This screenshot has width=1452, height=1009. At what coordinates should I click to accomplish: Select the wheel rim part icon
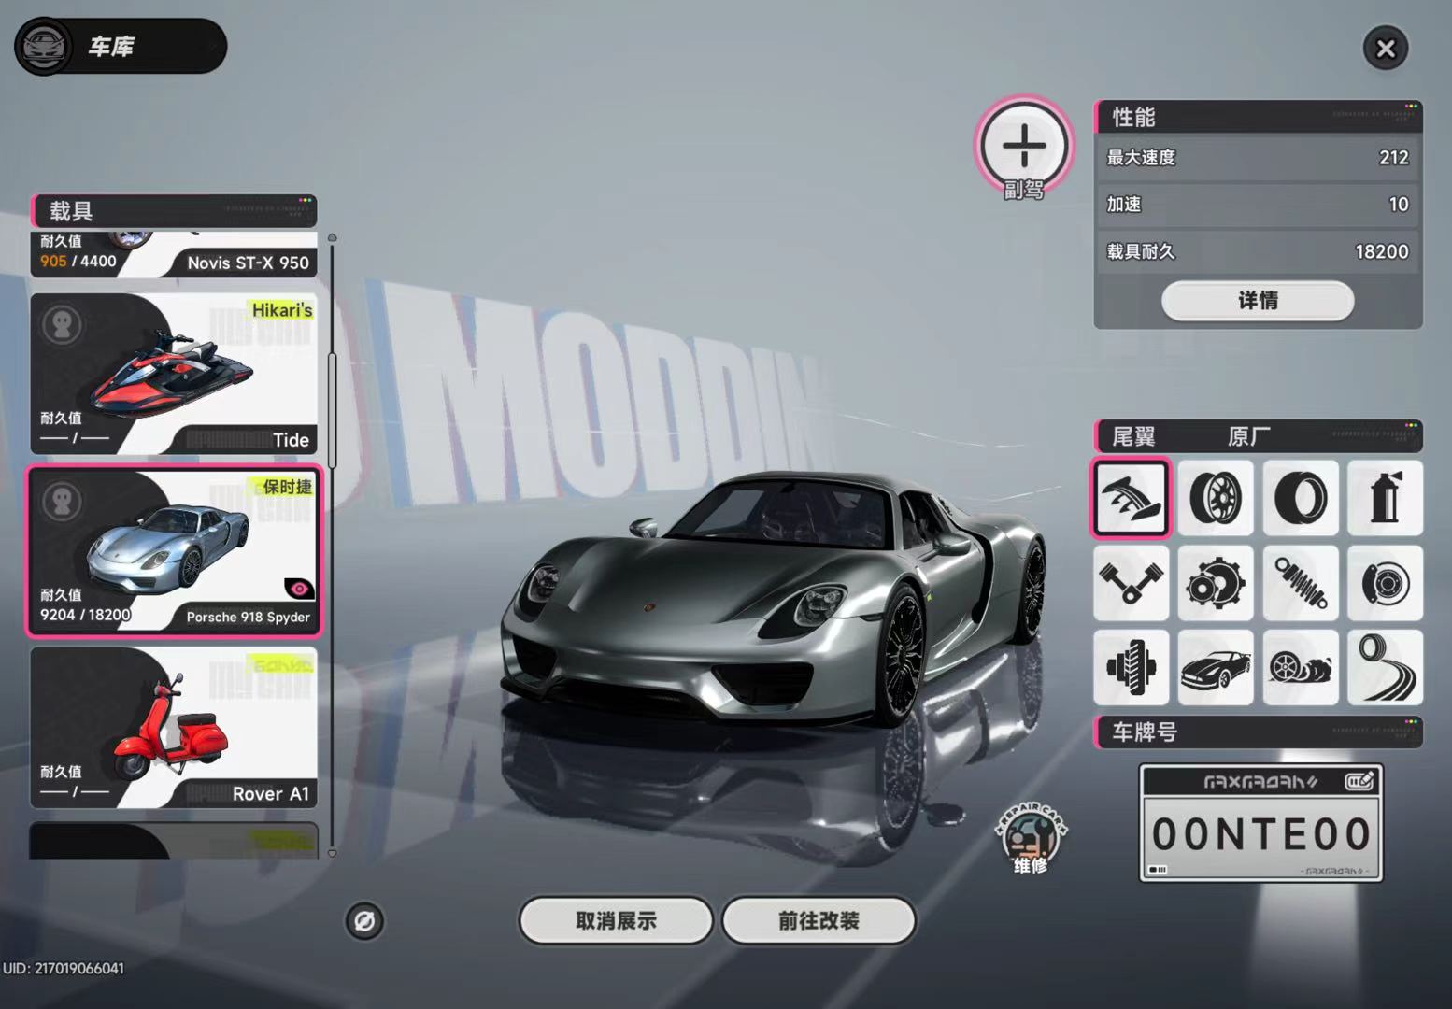point(1216,498)
